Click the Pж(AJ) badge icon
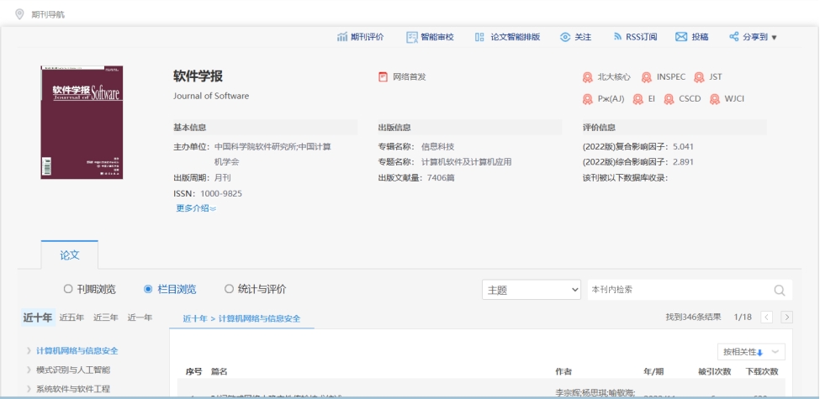The height and width of the screenshot is (399, 820). [588, 99]
